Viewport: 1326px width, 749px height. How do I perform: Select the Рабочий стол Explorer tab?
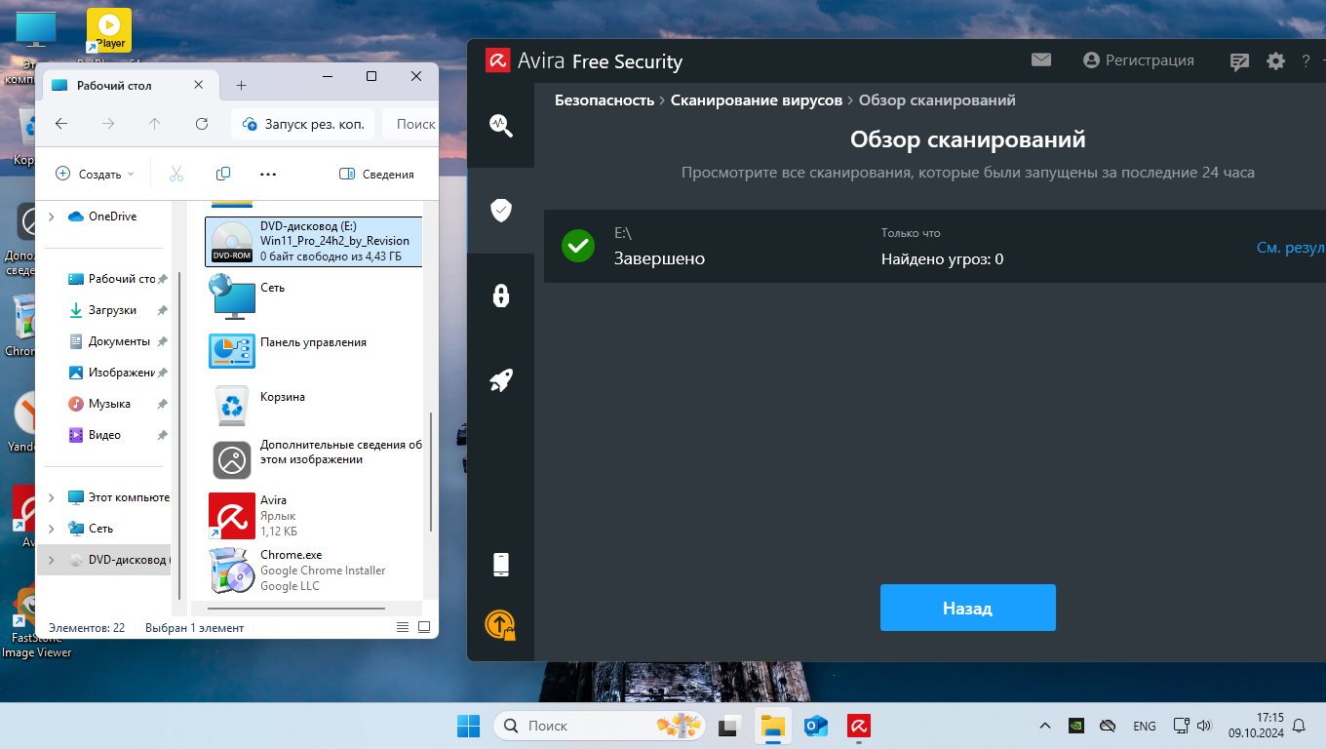114,85
